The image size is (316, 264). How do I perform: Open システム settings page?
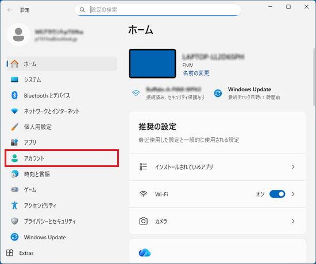coord(61,80)
